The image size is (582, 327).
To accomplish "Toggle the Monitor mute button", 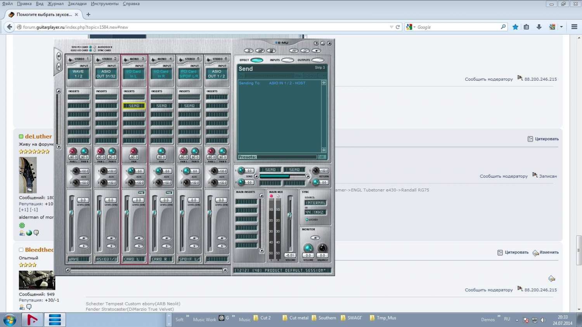I will coord(315,238).
